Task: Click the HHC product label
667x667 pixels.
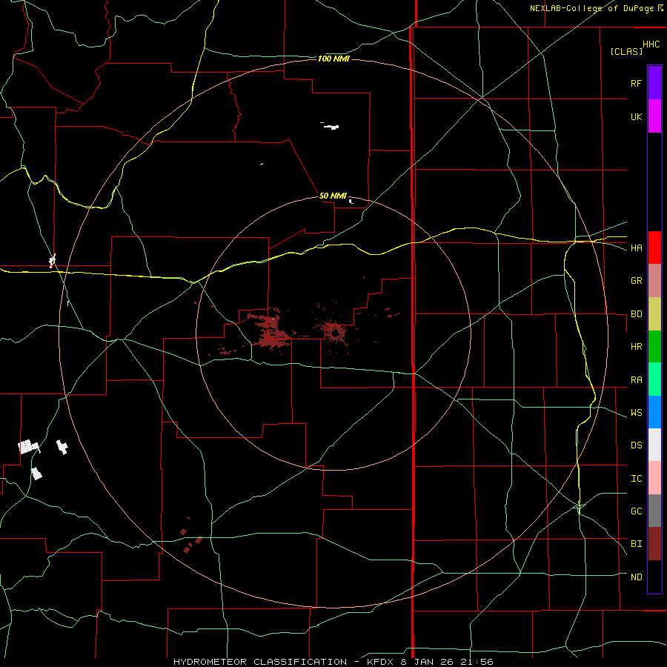Action: [x=651, y=44]
